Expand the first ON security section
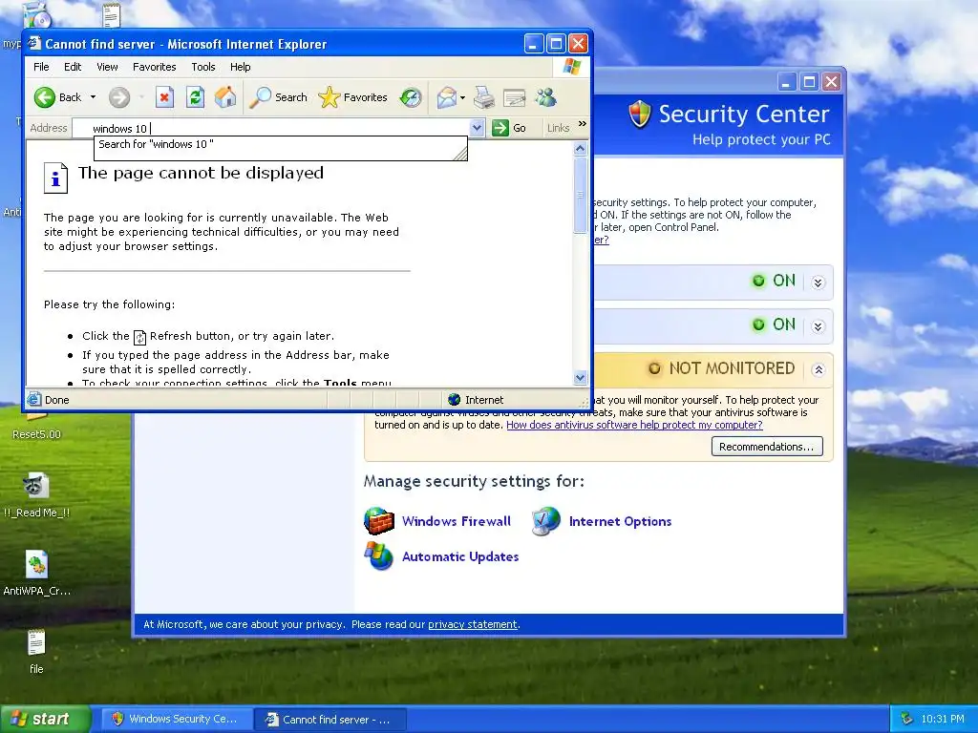Screen dimensions: 978x733 (819, 283)
